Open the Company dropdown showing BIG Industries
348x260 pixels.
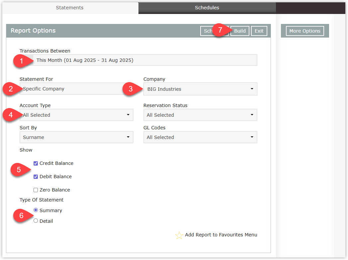point(200,89)
